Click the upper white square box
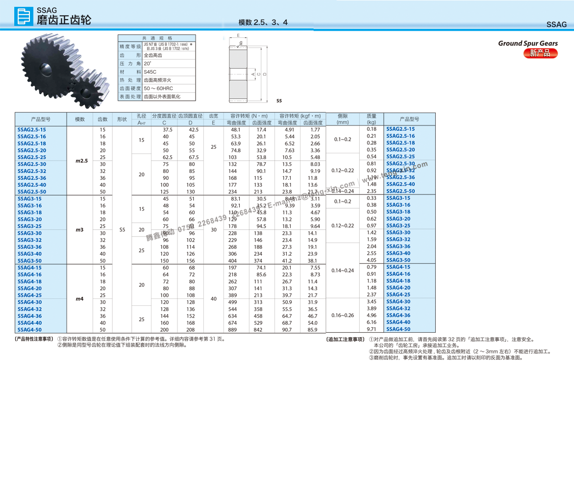 pos(238,59)
